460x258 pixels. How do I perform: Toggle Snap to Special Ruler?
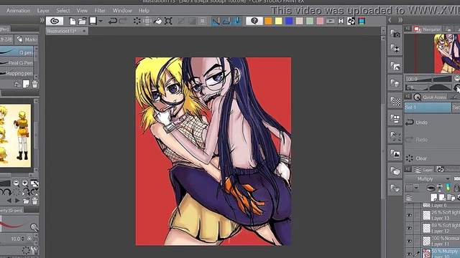tap(226, 21)
